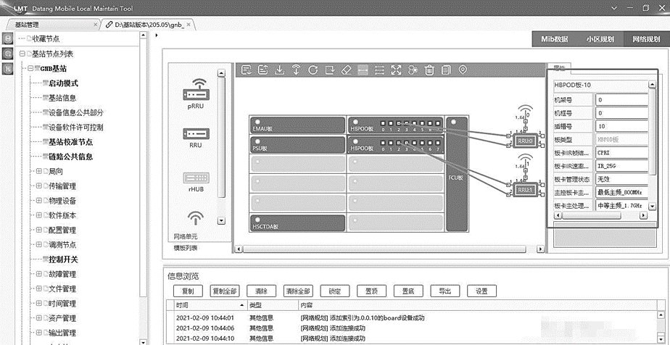
Task: Select the rHUB template icon
Action: click(196, 178)
